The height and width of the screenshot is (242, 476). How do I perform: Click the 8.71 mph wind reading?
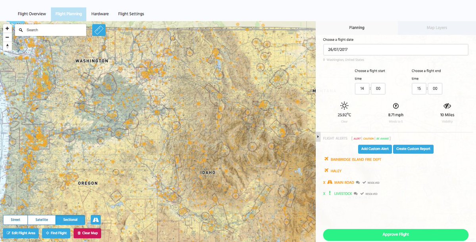[395, 115]
